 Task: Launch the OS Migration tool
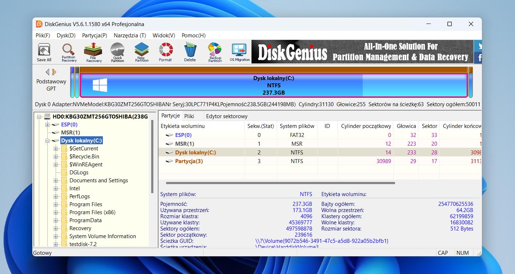240,52
